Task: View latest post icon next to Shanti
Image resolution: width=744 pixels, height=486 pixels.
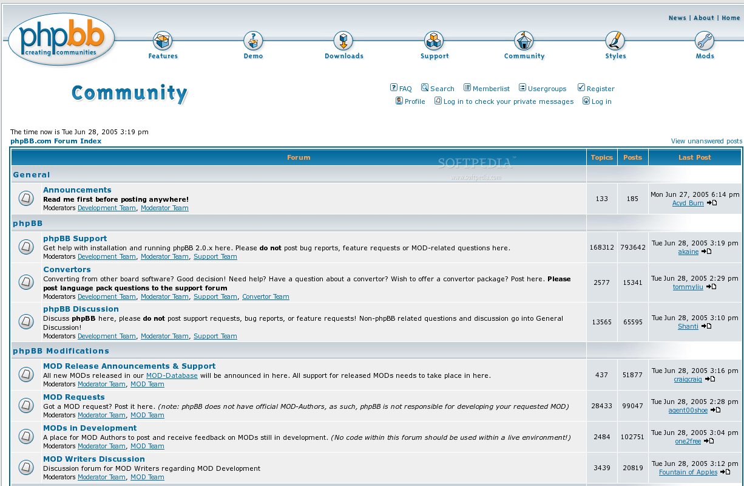Action: point(706,326)
